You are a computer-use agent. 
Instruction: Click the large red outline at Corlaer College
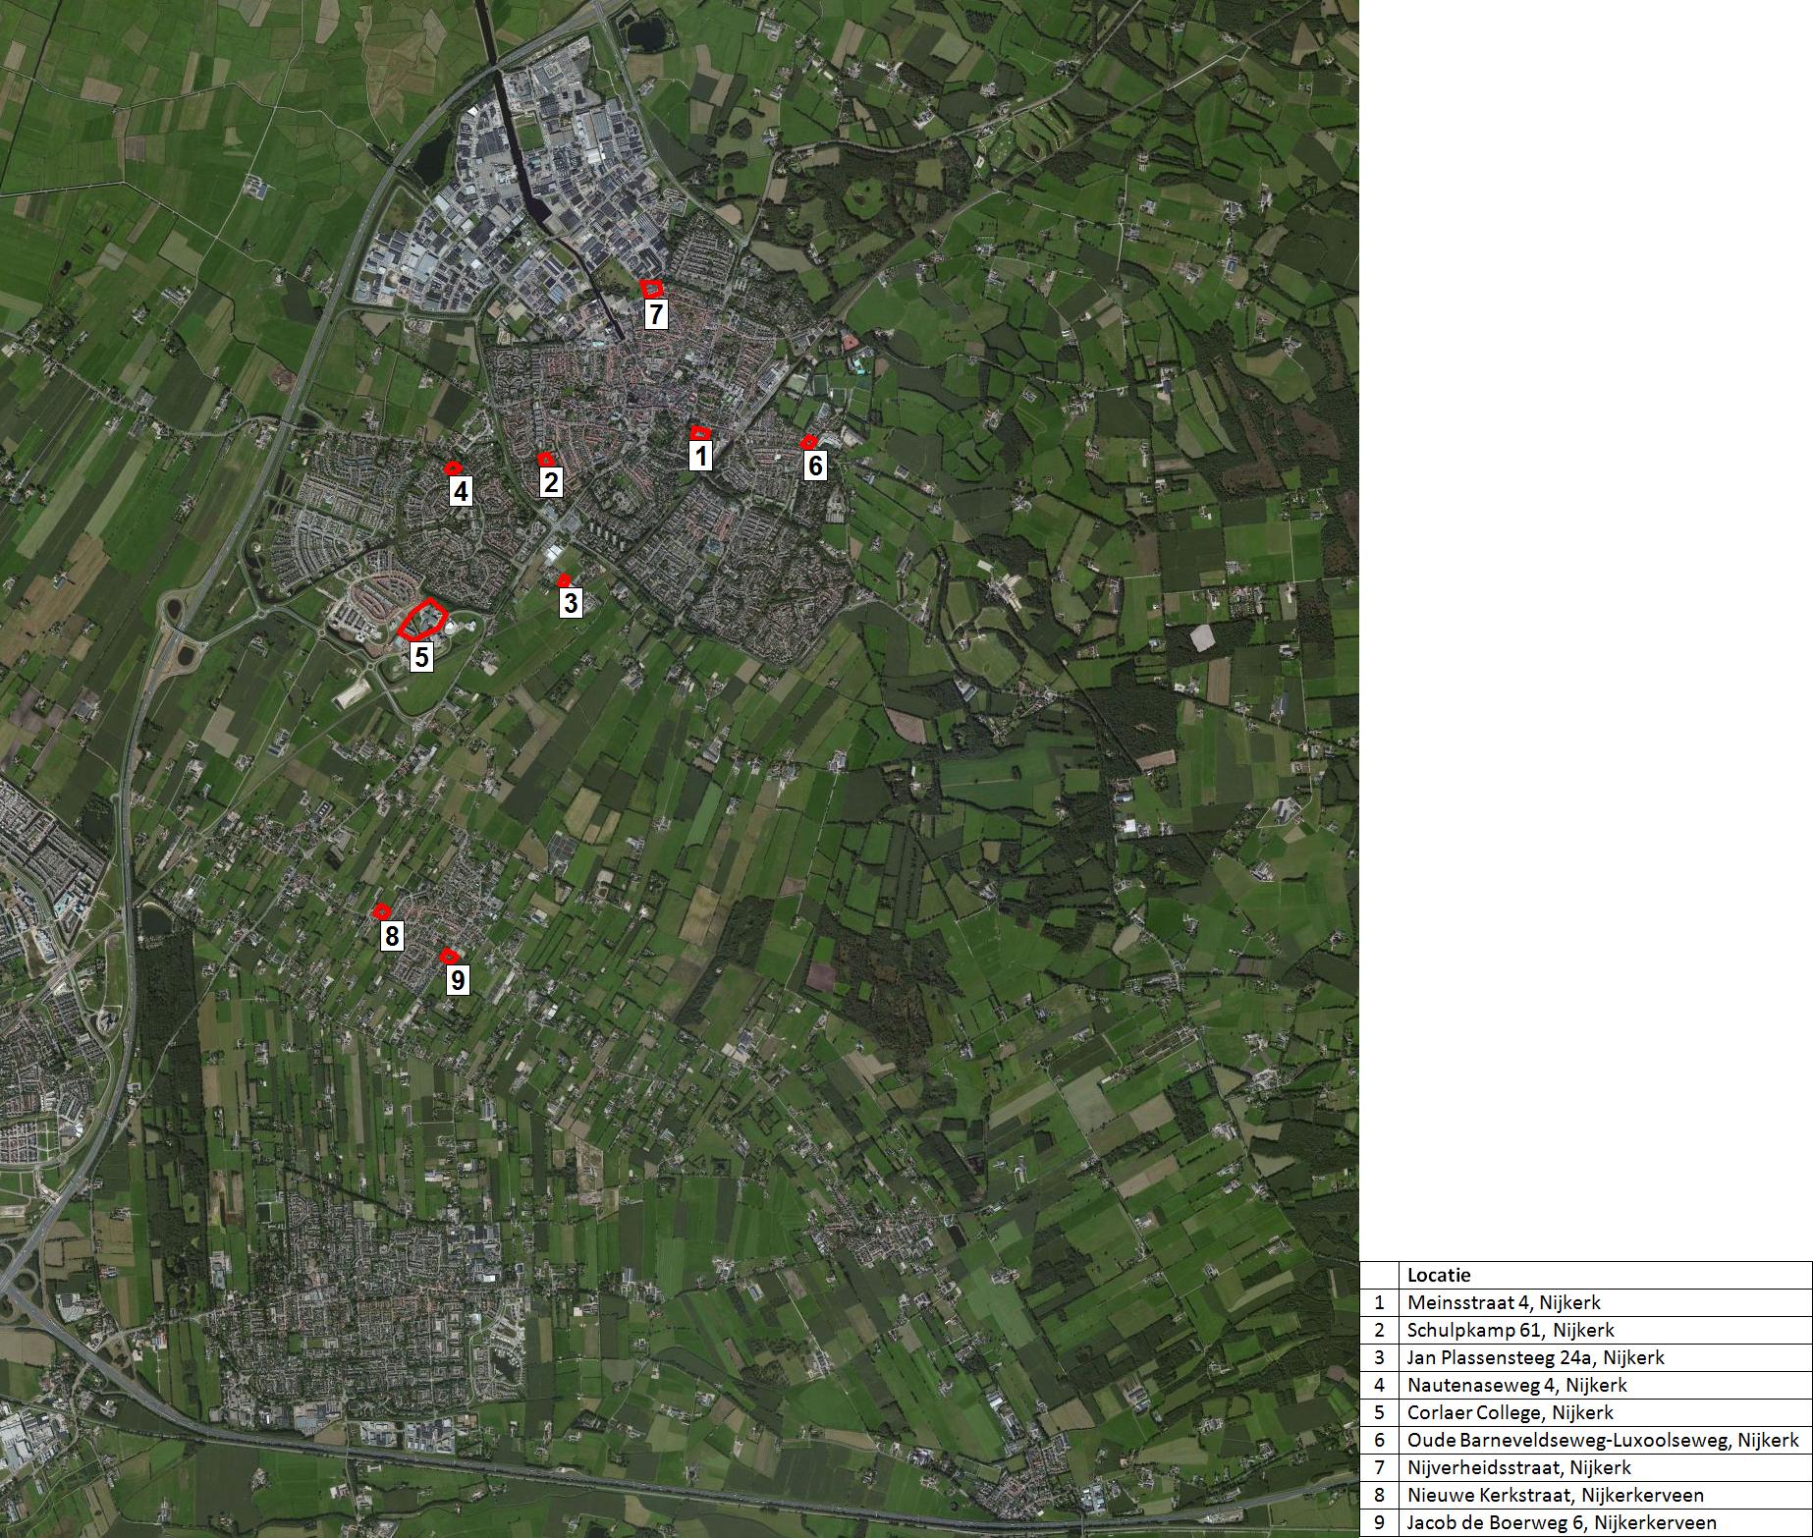pyautogui.click(x=422, y=620)
